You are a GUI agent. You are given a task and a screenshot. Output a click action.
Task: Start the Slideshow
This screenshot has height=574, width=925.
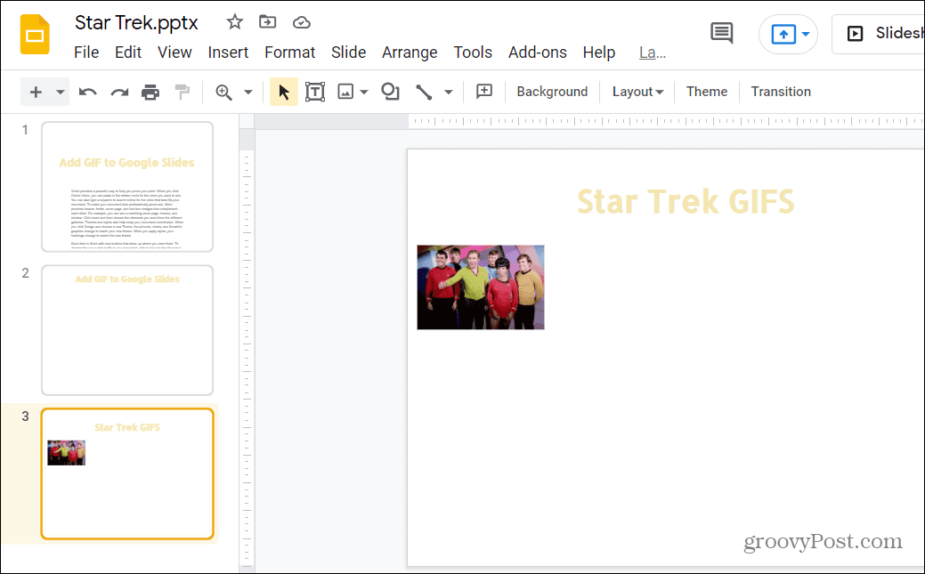click(x=895, y=34)
